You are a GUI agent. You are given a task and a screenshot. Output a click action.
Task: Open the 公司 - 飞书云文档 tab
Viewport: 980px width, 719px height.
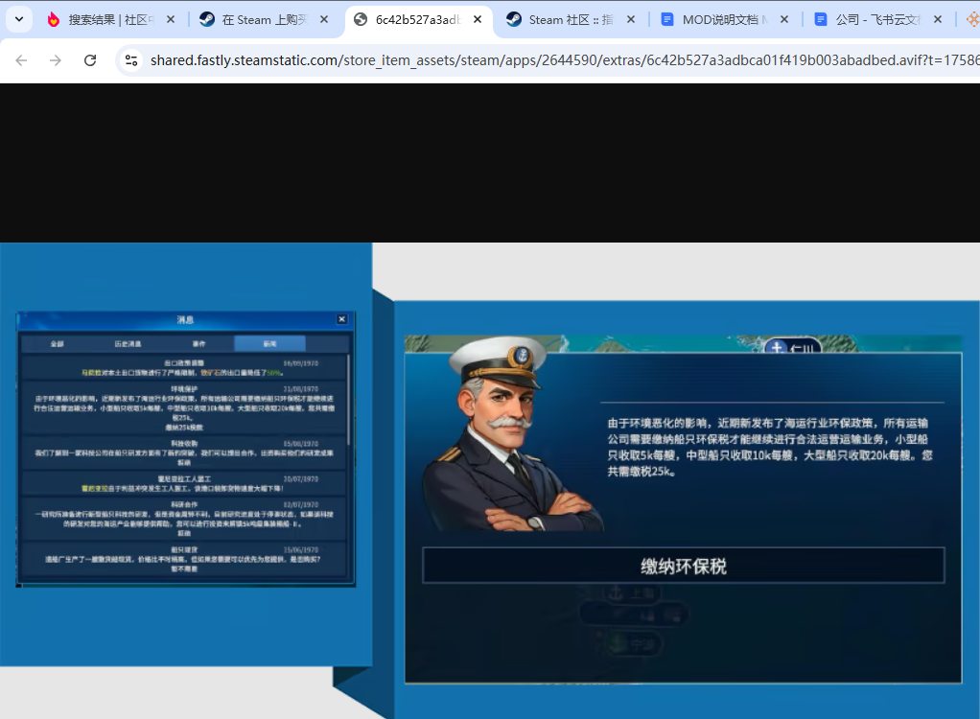tap(877, 20)
